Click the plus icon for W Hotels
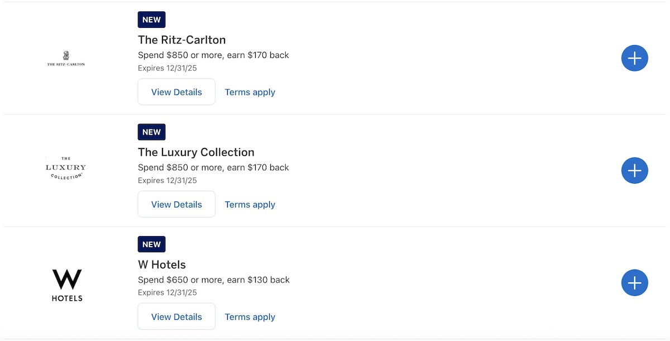This screenshot has height=341, width=670. pos(634,283)
